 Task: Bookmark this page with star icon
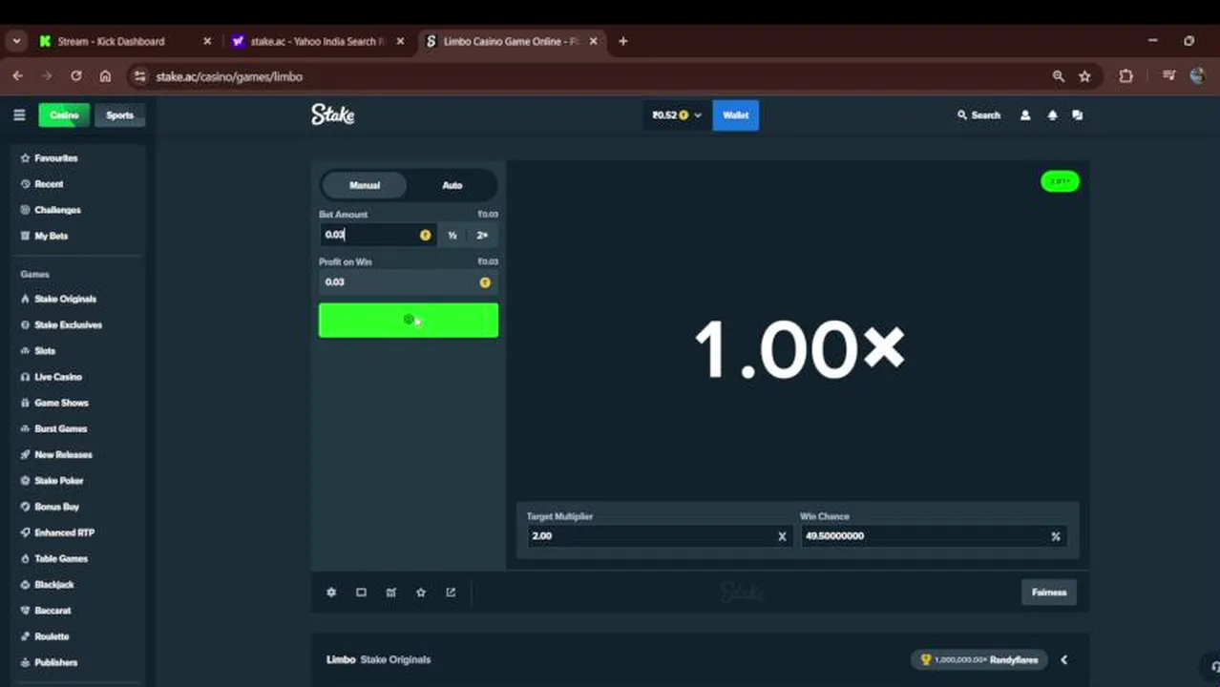point(1084,76)
